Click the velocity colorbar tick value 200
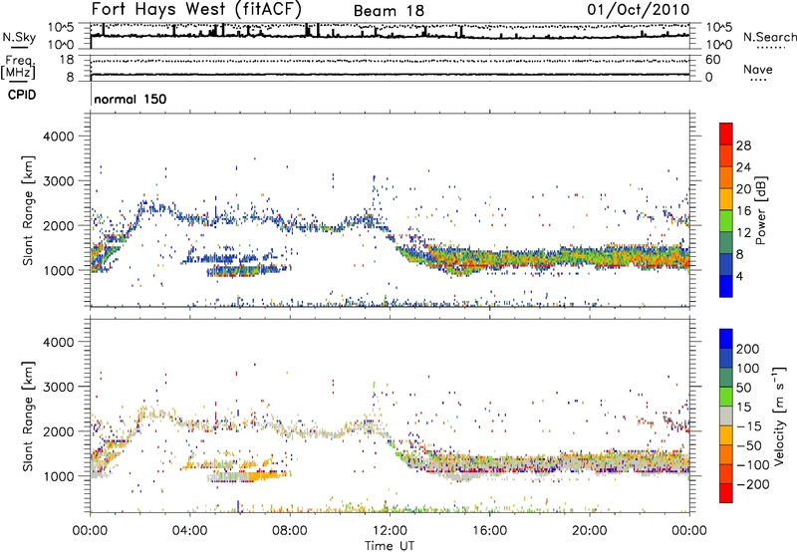Screen dimensions: 797x552 point(748,349)
